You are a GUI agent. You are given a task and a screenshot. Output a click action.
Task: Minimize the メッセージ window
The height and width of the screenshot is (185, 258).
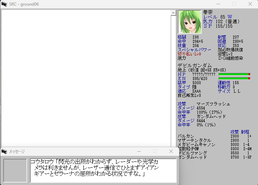[x=139, y=151]
